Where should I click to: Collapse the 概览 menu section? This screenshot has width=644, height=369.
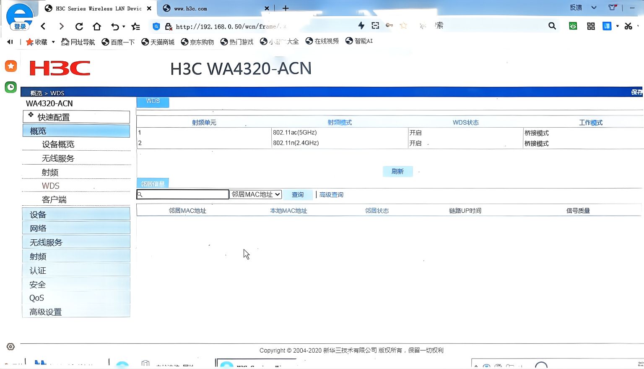tap(76, 131)
